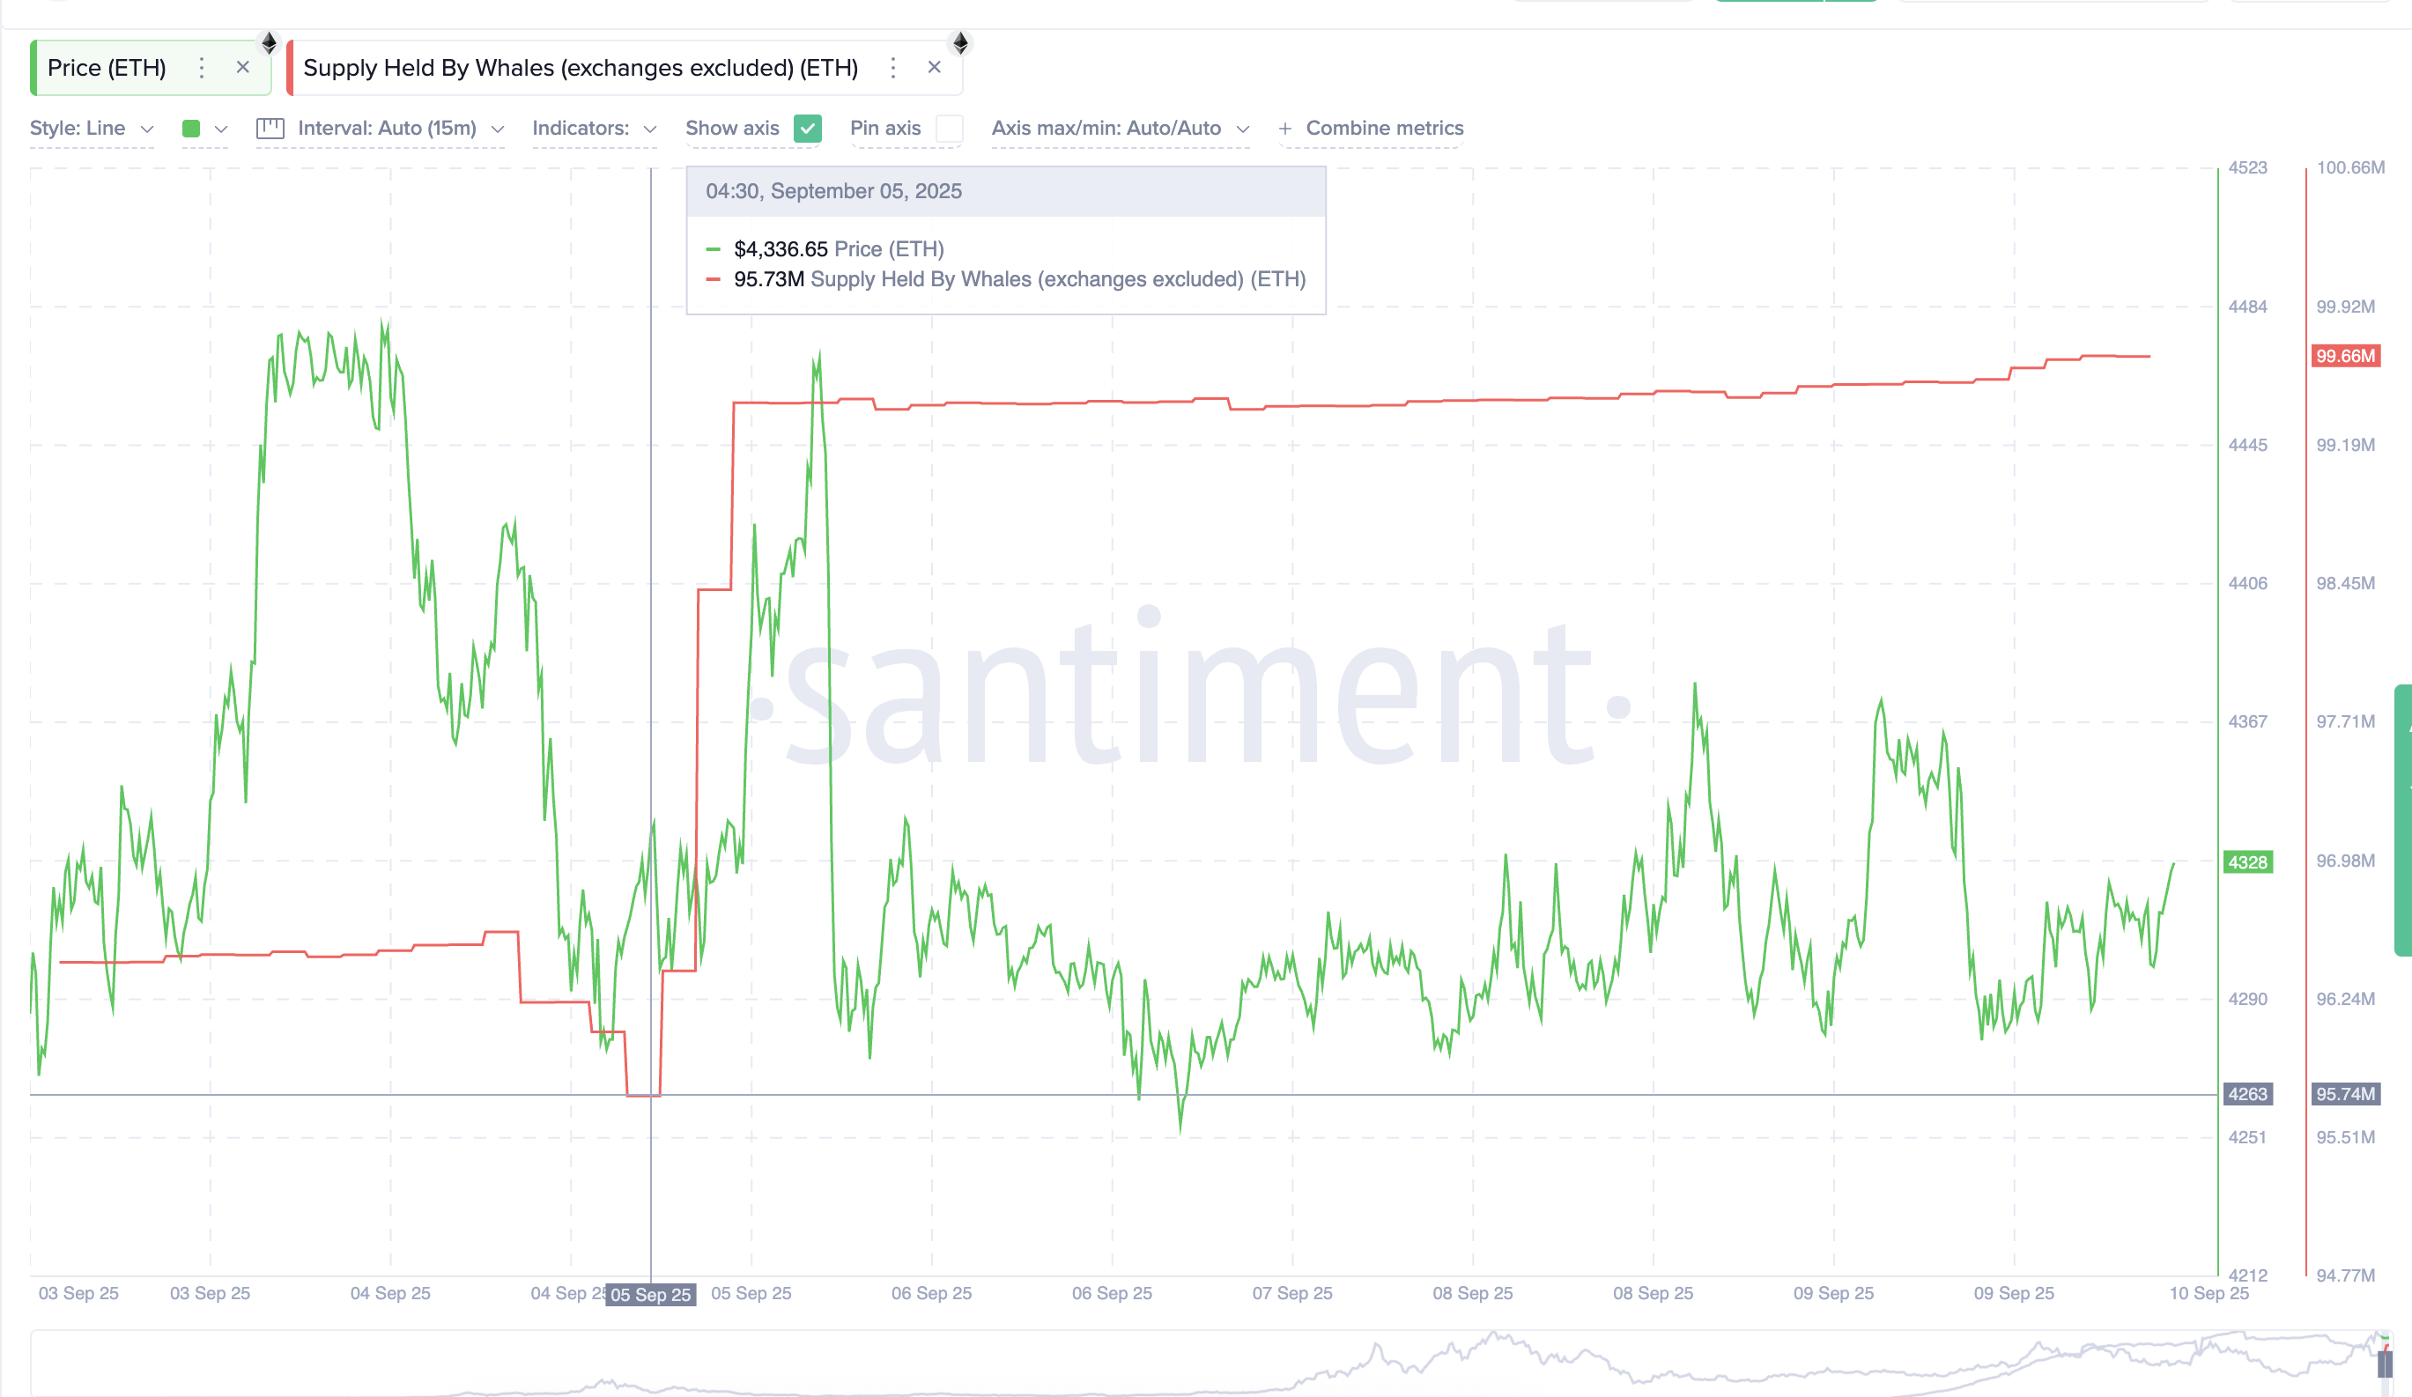Click the Ethereum logo on the Supply Held By Whales chip
Screen dimensions: 2412x1397
pos(961,43)
